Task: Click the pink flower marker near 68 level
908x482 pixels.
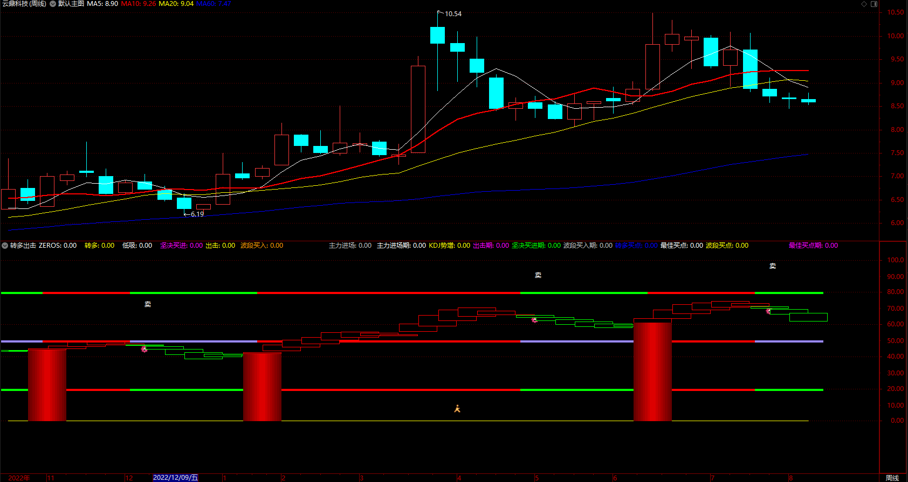Action: pyautogui.click(x=768, y=311)
